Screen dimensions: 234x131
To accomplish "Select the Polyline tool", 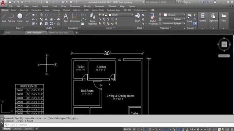I will tap(11, 18).
